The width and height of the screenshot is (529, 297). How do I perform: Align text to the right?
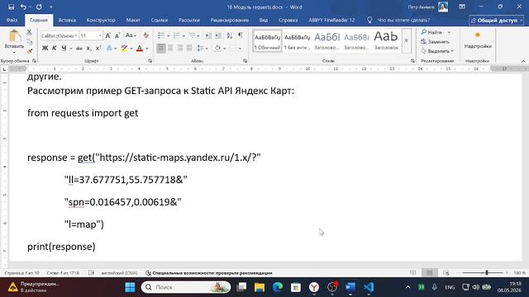tap(180, 49)
